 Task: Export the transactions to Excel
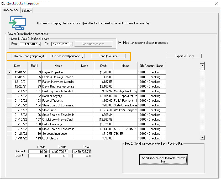point(184,56)
